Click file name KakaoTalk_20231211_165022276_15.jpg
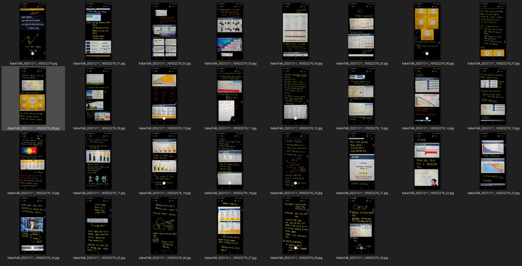Screen dimensions: 522x266 pos(494,128)
